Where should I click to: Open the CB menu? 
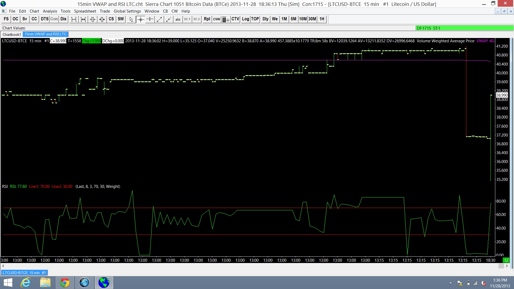pyautogui.click(x=165, y=11)
